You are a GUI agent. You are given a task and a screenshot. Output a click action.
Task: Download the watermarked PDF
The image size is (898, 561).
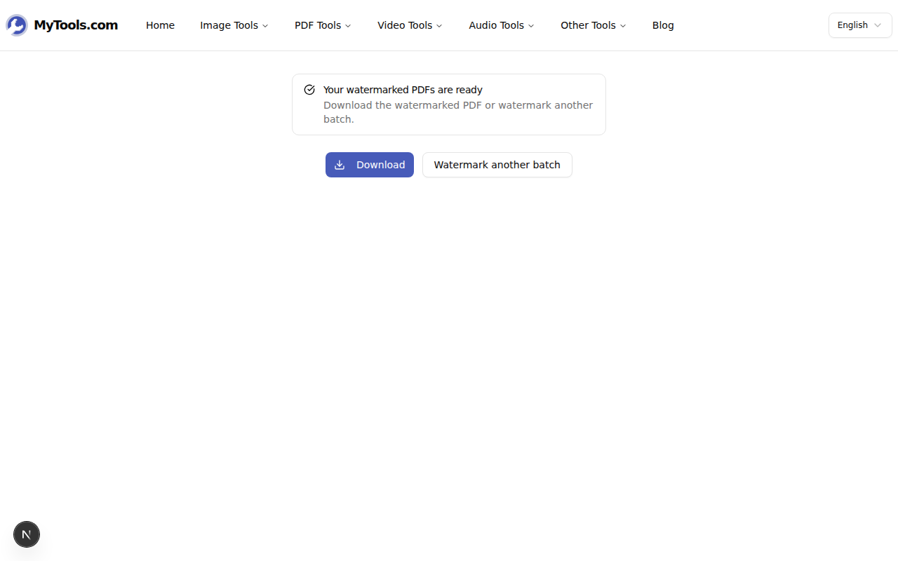370,165
